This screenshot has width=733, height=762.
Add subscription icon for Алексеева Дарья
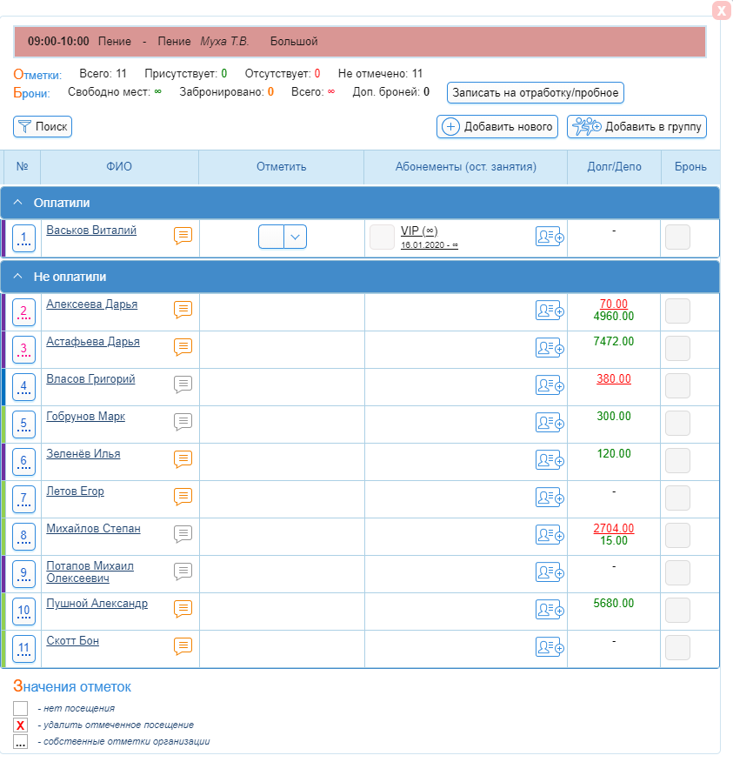click(x=550, y=311)
